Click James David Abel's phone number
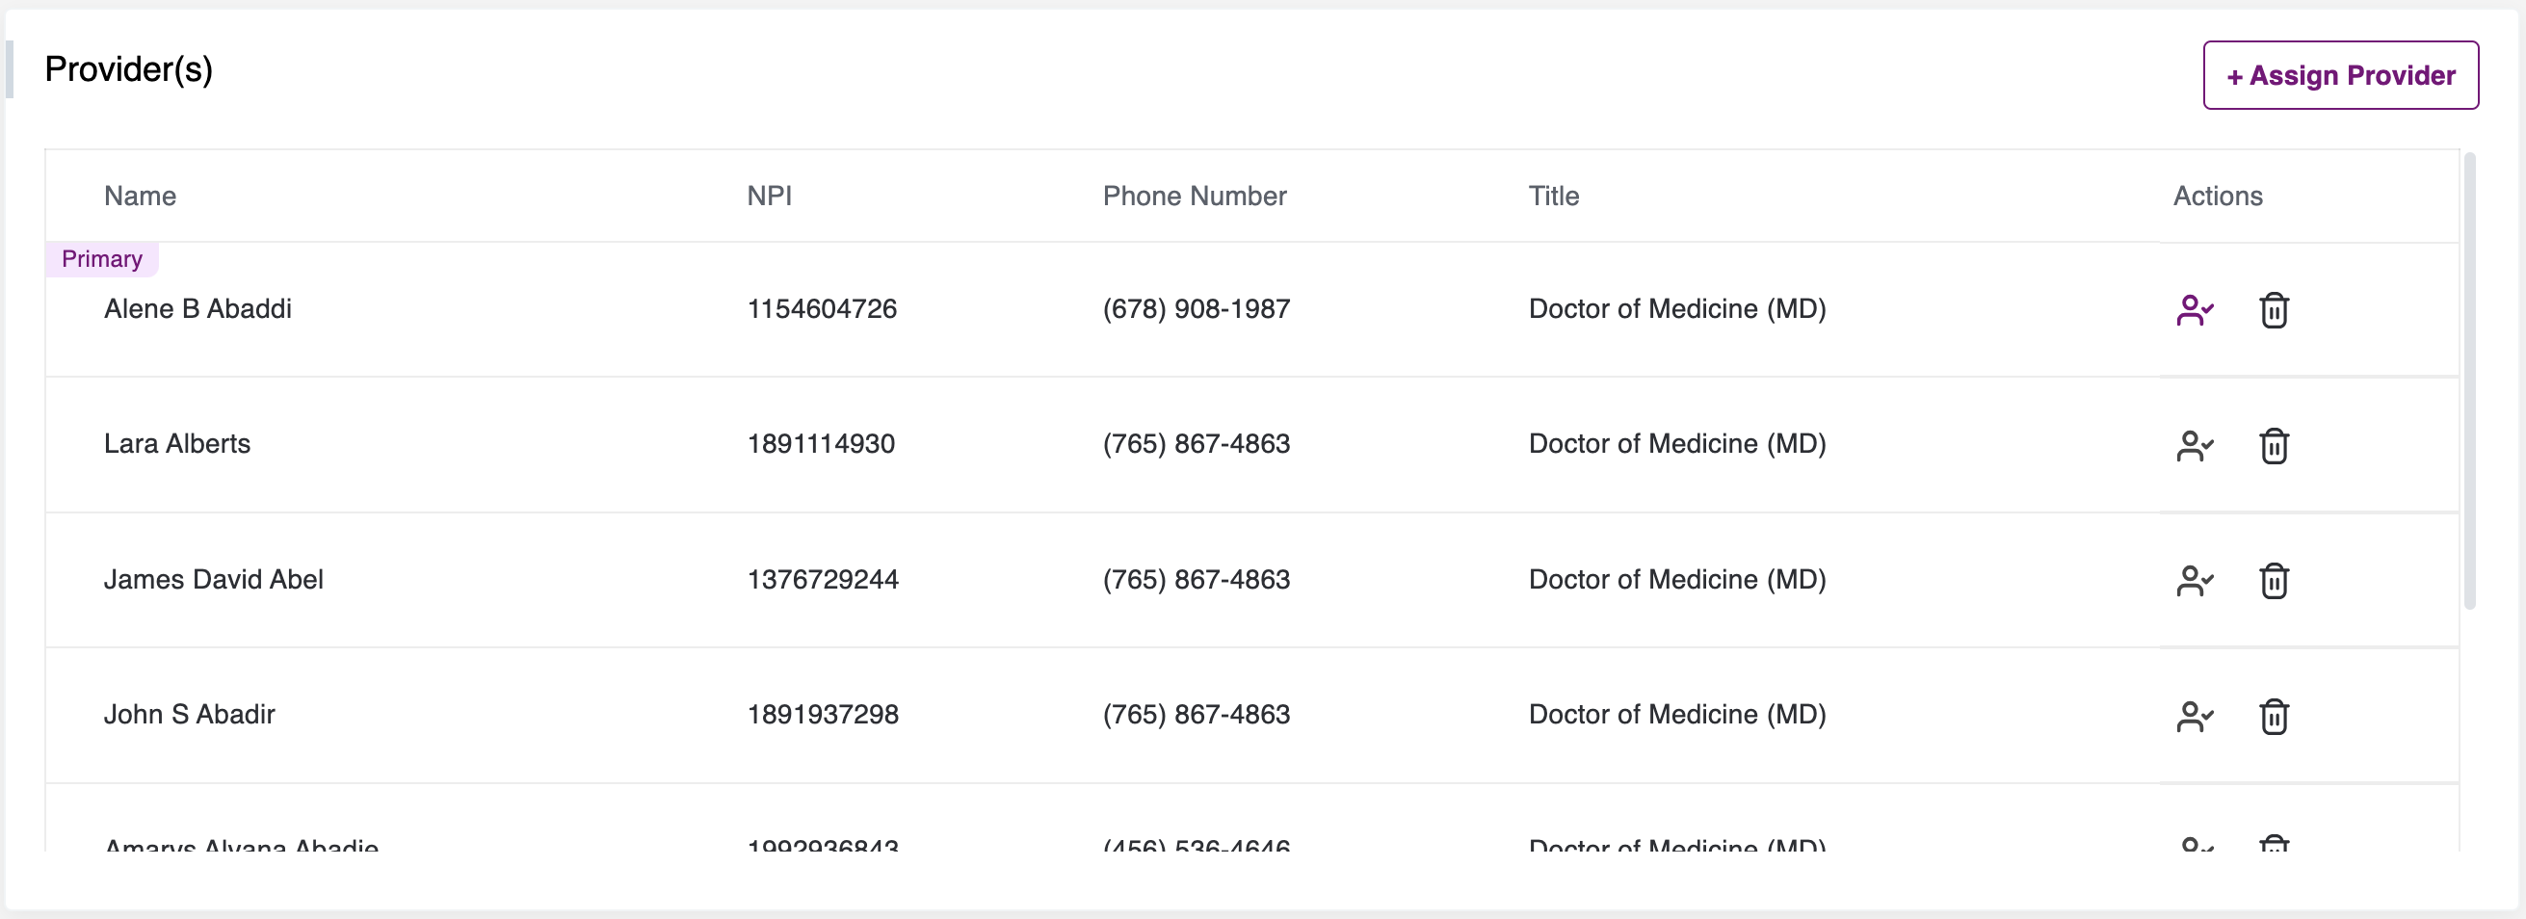 tap(1196, 580)
